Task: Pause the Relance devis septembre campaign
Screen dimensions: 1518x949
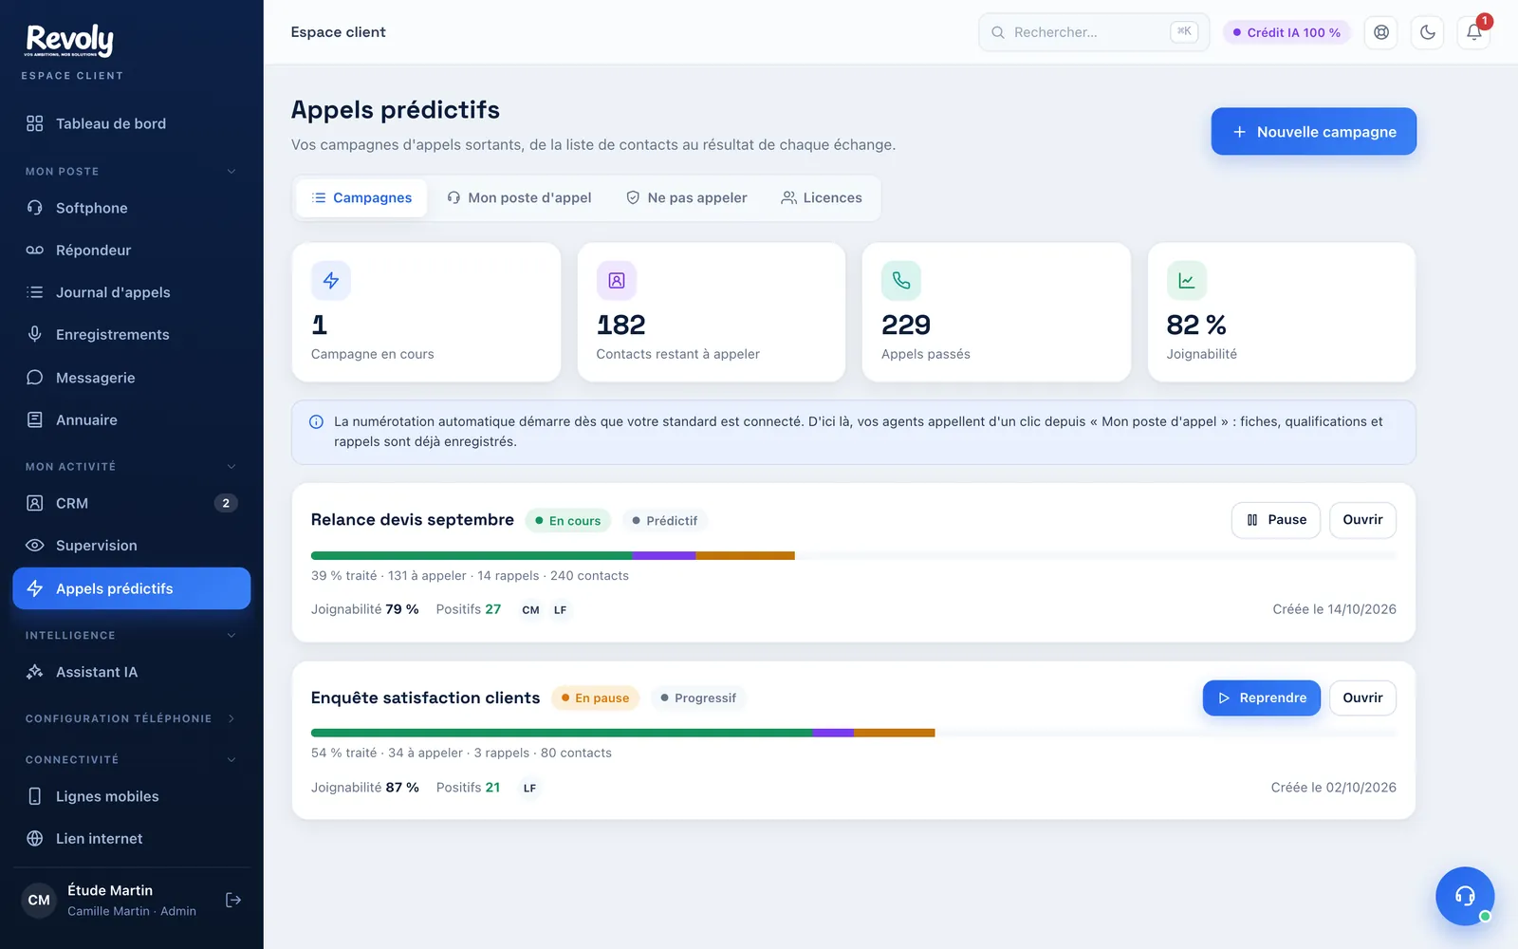Action: (x=1275, y=520)
